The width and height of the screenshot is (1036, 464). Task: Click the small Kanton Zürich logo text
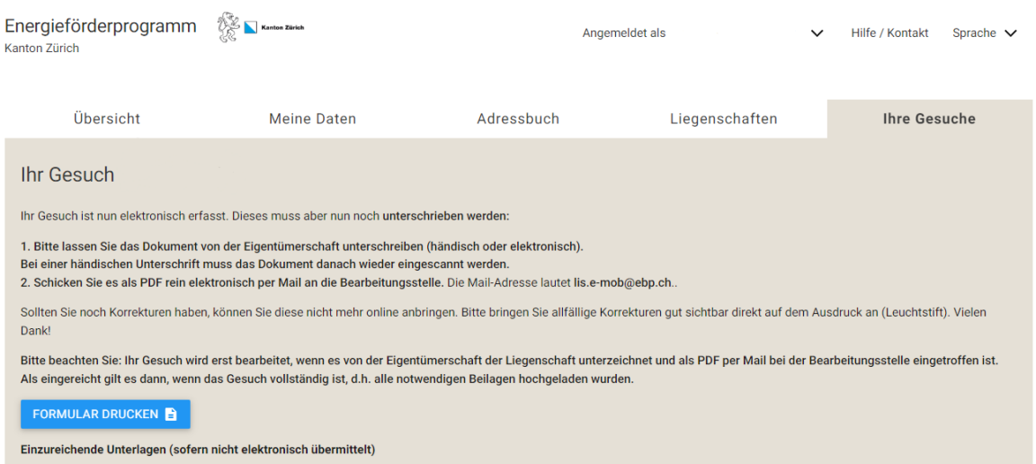click(x=282, y=27)
